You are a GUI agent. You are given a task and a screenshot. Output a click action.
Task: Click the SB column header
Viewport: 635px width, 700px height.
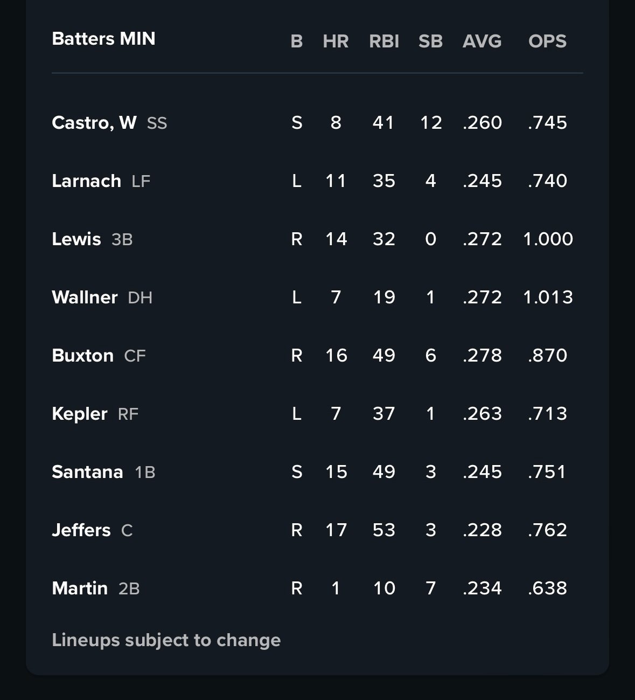point(430,41)
